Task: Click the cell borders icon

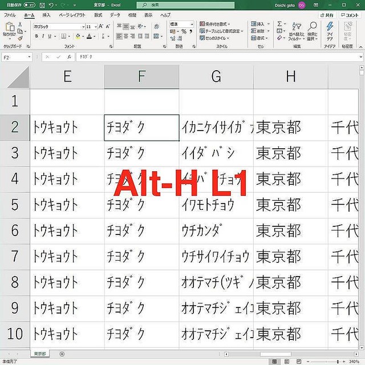Action: pos(63,36)
